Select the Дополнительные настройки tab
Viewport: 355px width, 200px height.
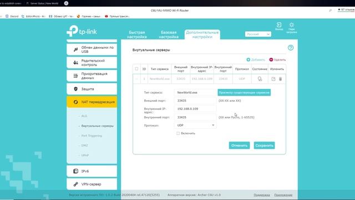click(x=202, y=34)
